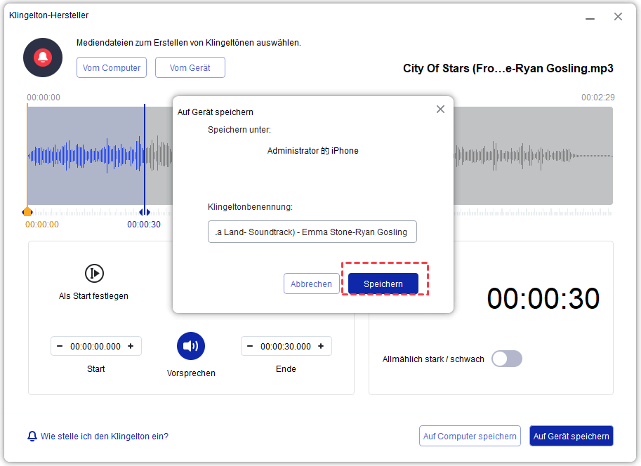Click Abbrechen in the save dialog

point(311,284)
